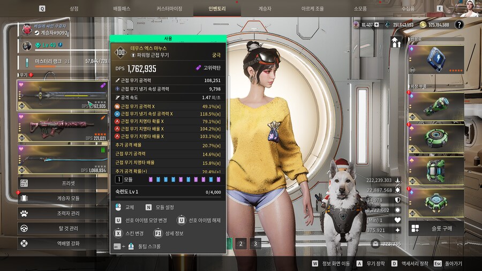Image resolution: width=482 pixels, height=271 pixels.
Task: Select the third cylindrical component slot
Action: pos(436,170)
